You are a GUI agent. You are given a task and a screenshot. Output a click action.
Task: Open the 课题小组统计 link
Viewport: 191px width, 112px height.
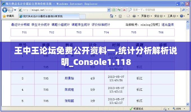(x=61, y=25)
